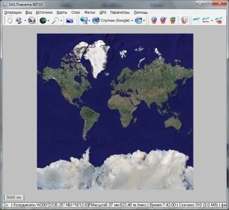Click the green-red marker icon
The height and width of the screenshot is (210, 229).
172,20
